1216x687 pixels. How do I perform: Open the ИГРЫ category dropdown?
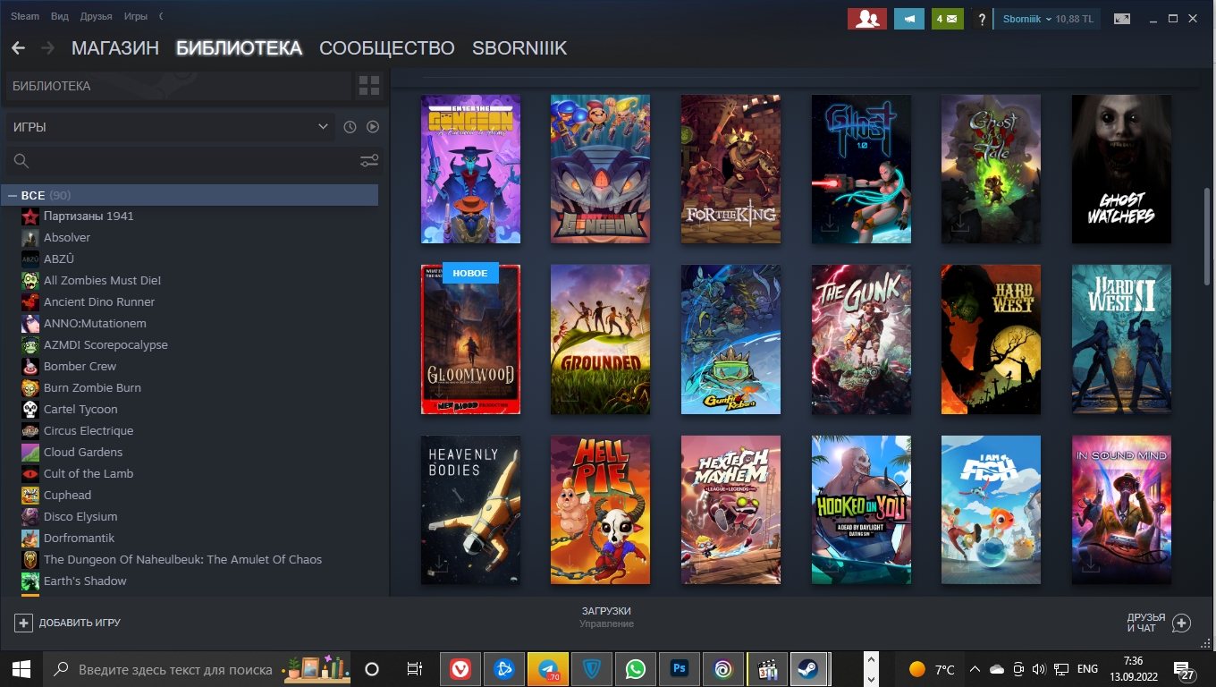coord(170,127)
